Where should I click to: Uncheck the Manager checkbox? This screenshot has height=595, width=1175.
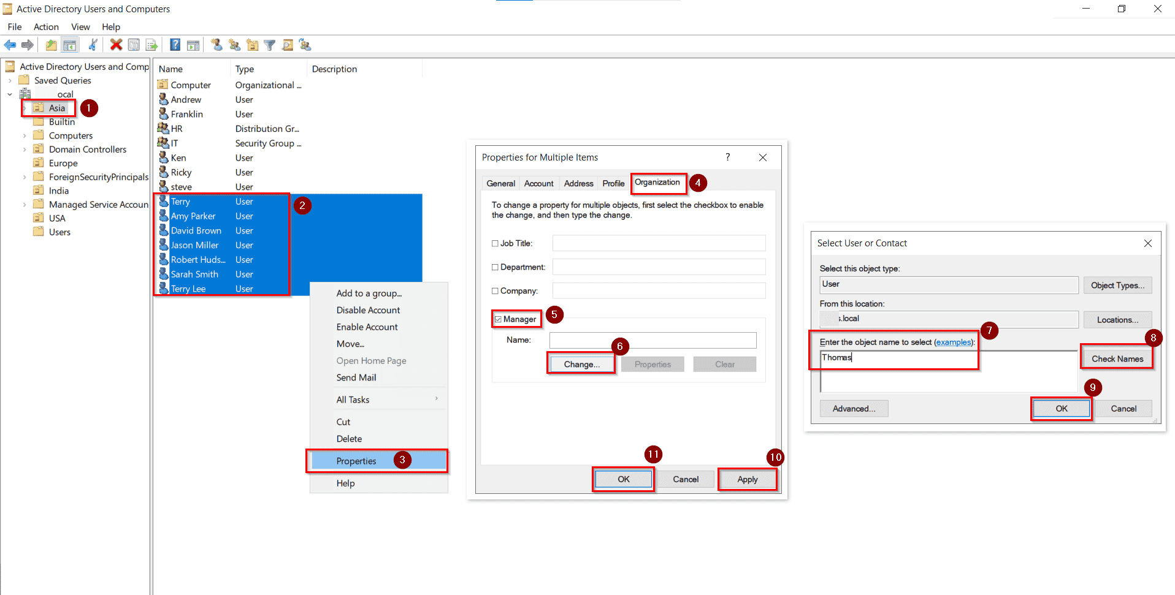click(x=499, y=319)
